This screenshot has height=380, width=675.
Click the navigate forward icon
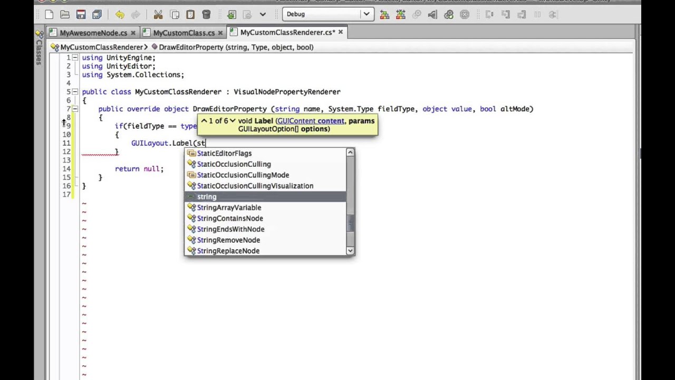(x=247, y=14)
